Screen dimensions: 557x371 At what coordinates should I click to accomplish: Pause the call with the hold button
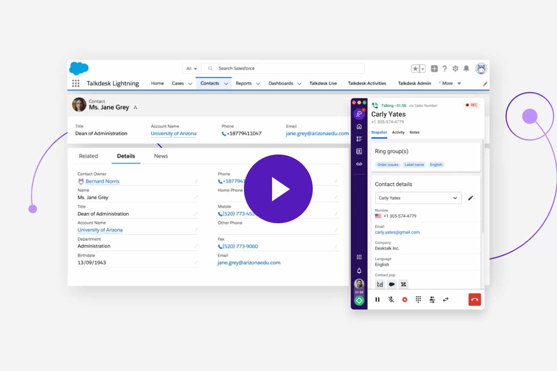pos(377,300)
